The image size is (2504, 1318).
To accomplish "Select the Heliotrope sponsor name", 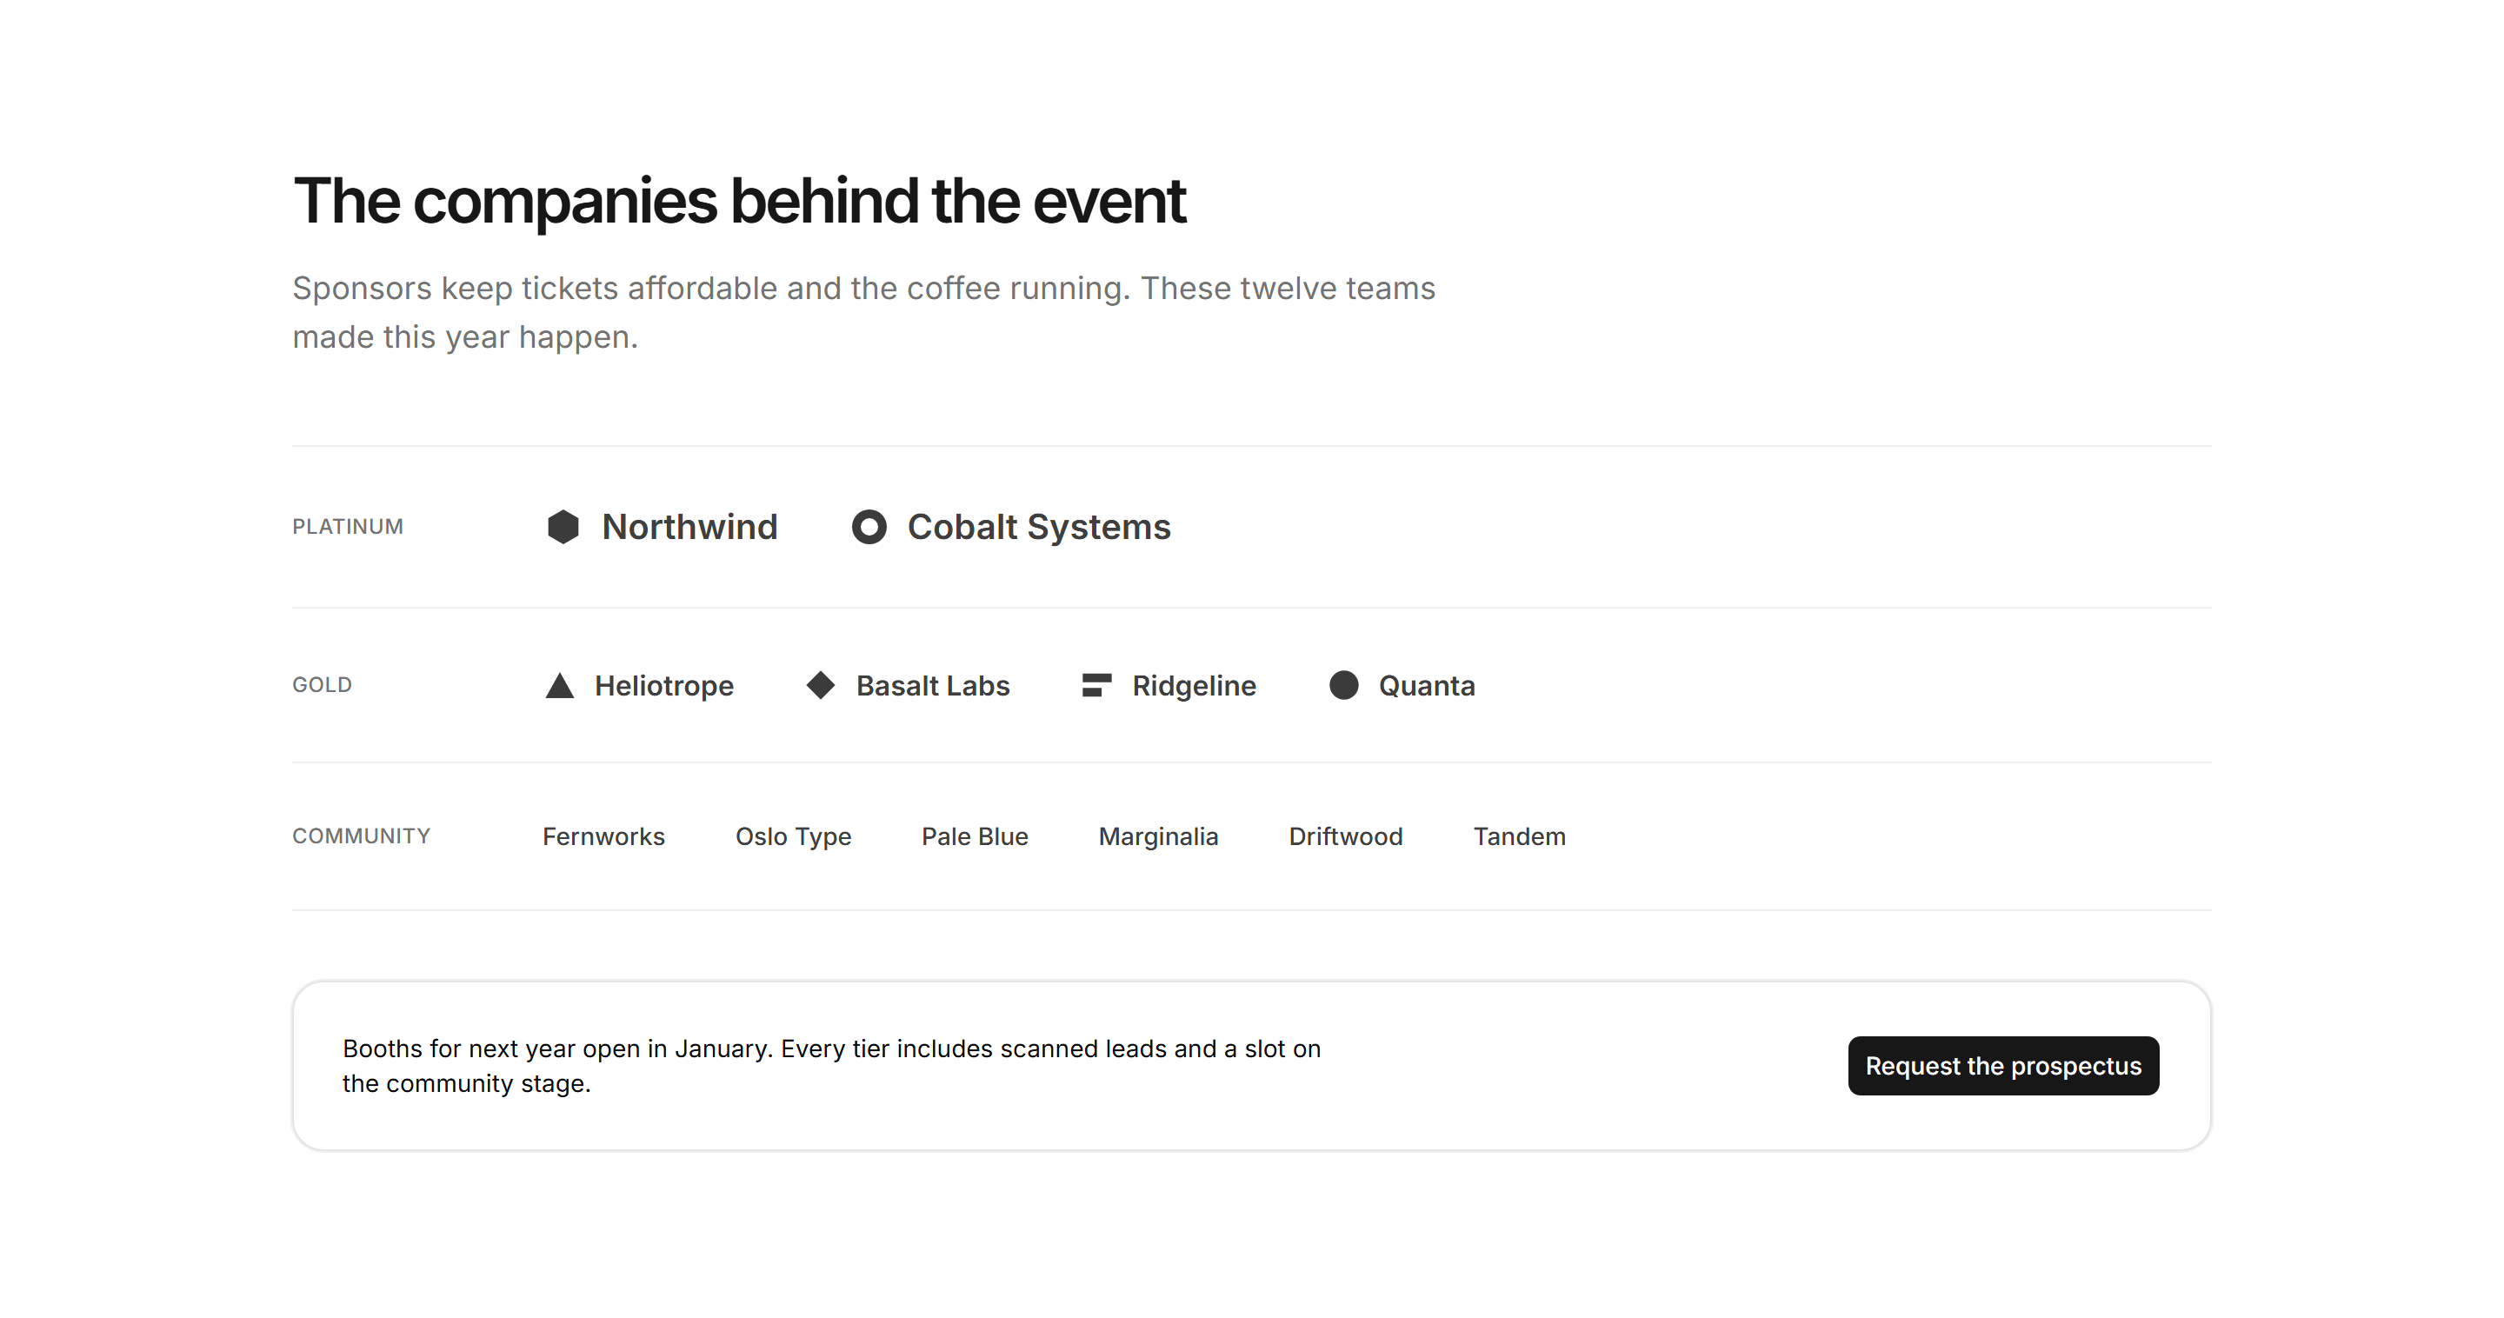I will [x=664, y=686].
